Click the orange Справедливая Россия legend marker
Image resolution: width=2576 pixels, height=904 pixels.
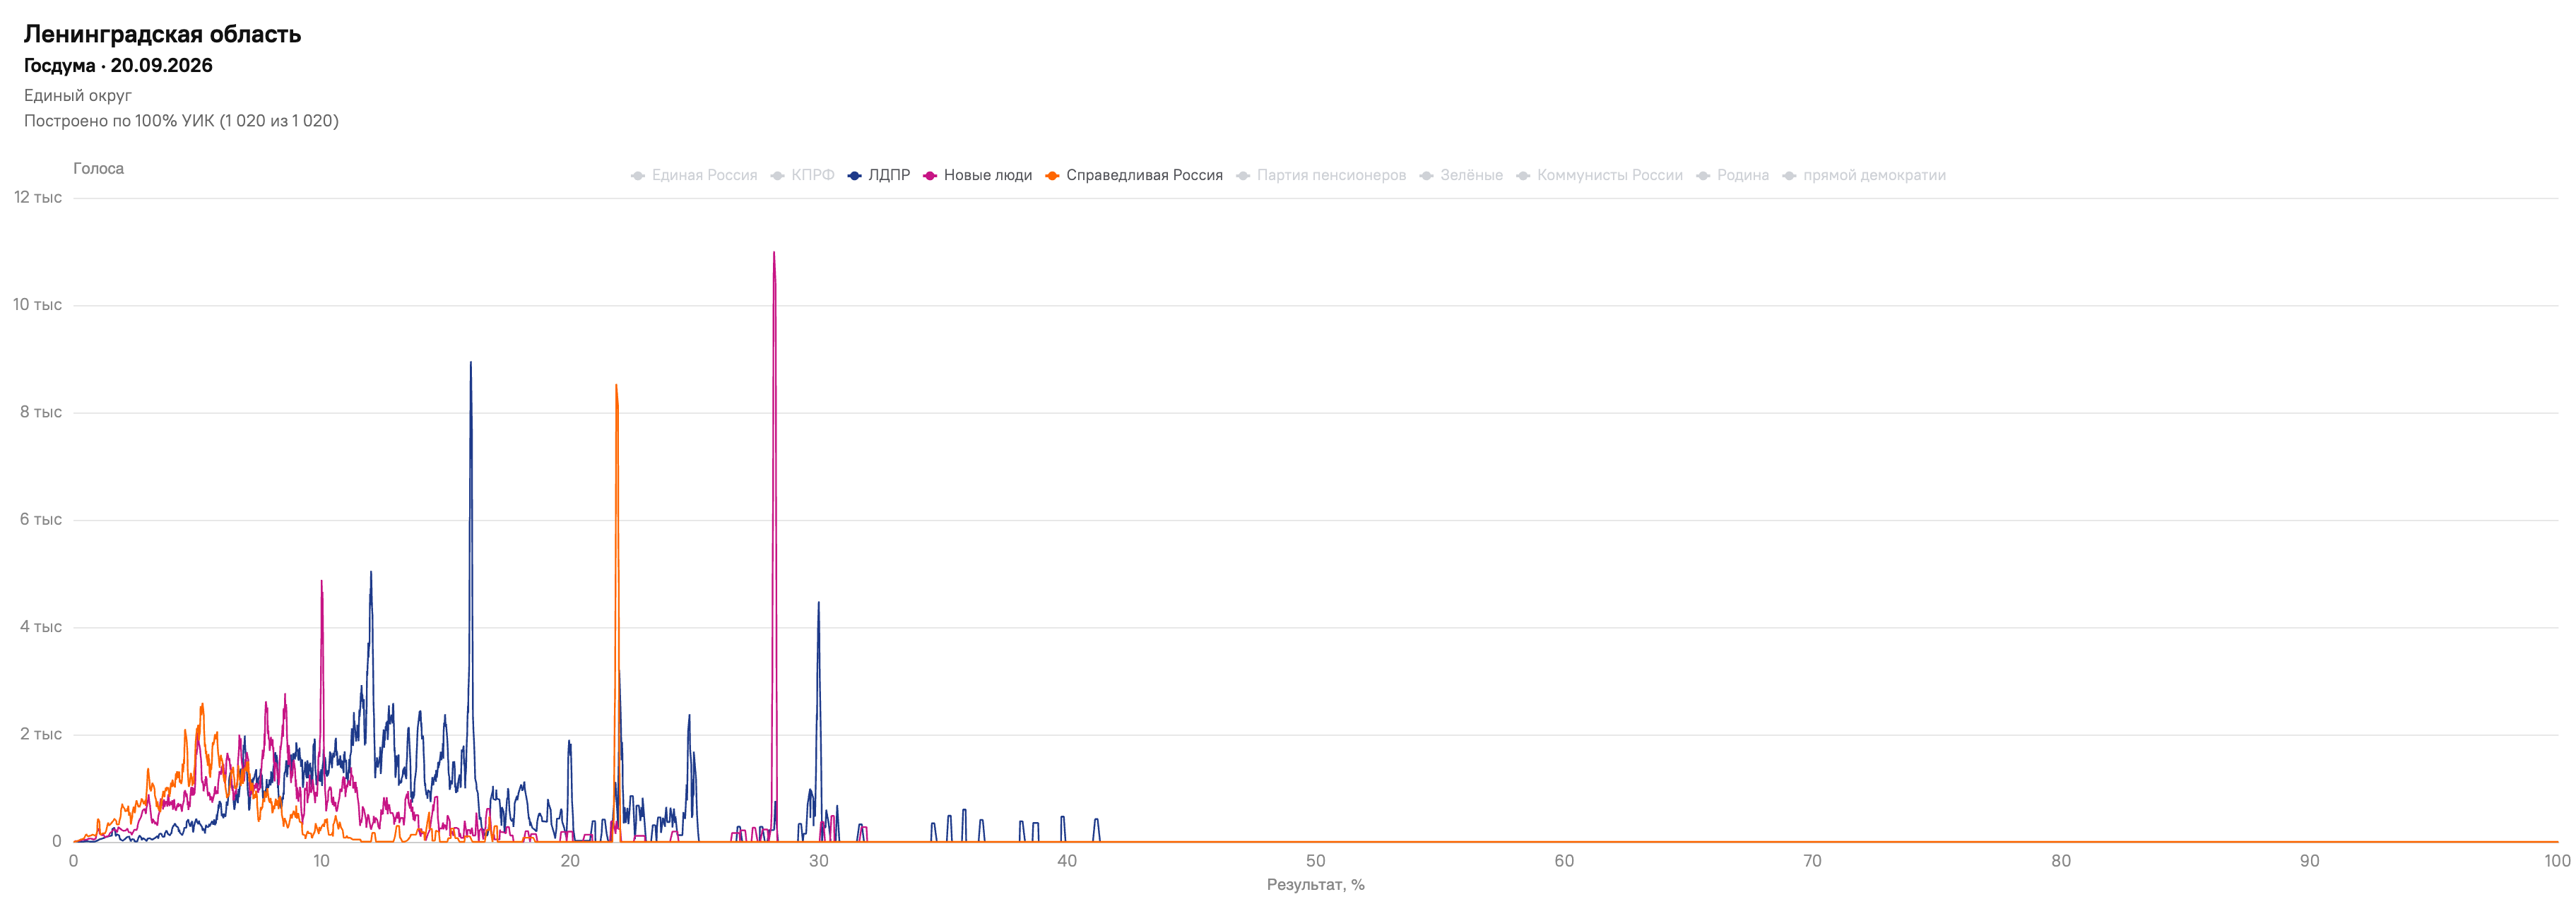point(1052,176)
